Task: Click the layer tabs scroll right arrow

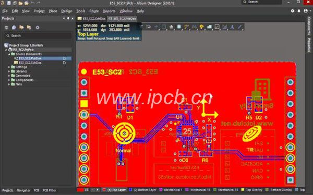Action: (98, 190)
